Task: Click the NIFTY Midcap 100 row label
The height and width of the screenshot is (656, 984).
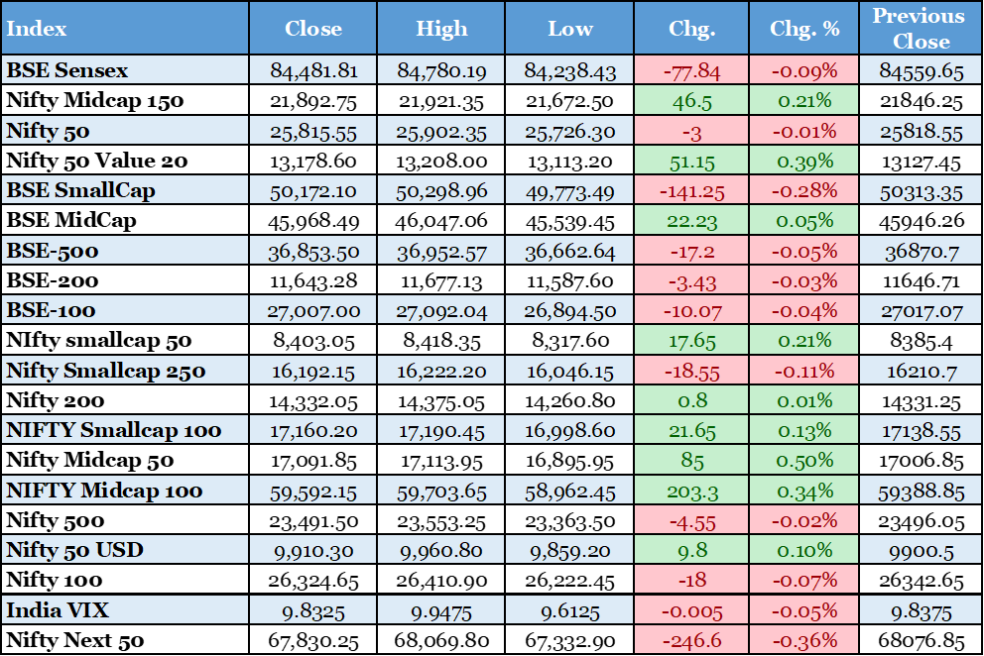Action: (x=104, y=491)
